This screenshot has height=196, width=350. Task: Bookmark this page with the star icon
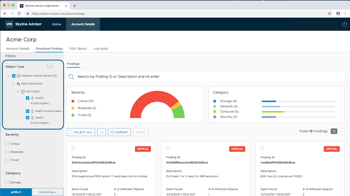point(330,14)
